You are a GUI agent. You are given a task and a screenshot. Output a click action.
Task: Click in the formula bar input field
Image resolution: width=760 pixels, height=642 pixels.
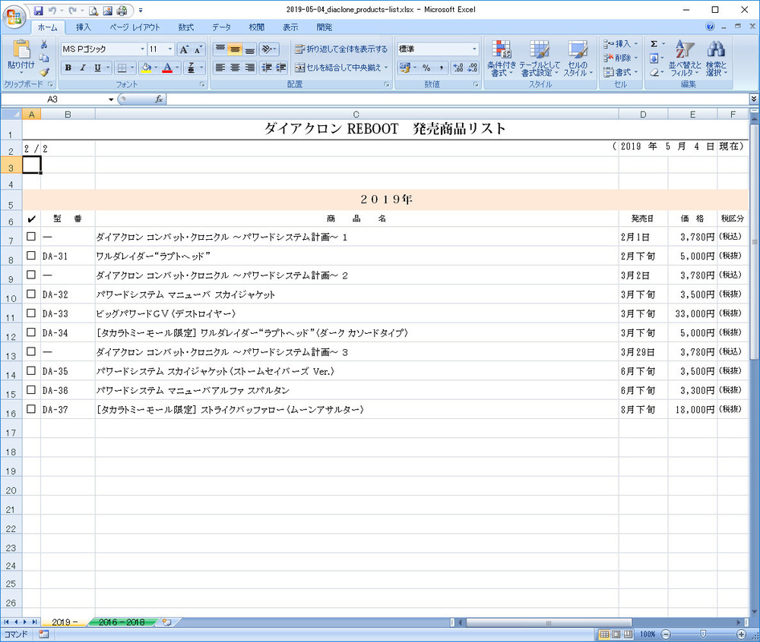click(x=458, y=99)
